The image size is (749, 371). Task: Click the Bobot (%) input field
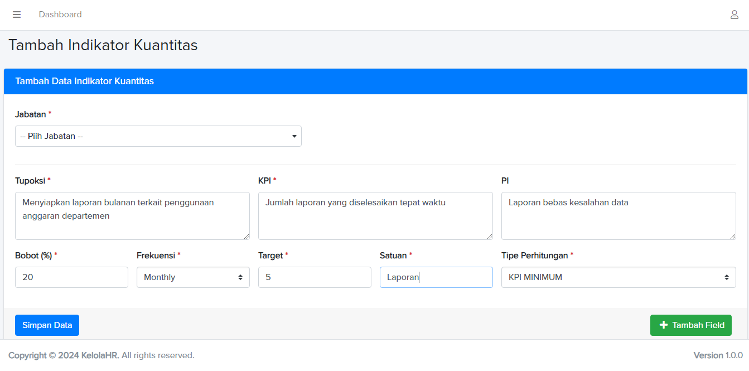pos(71,277)
